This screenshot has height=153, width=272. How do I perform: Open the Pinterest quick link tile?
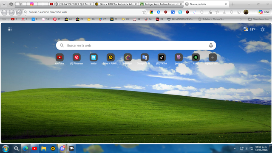[x=76, y=58]
